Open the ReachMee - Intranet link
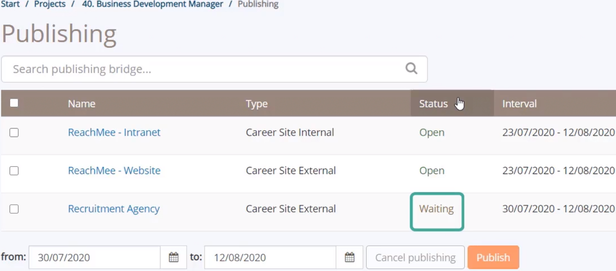 pos(114,132)
